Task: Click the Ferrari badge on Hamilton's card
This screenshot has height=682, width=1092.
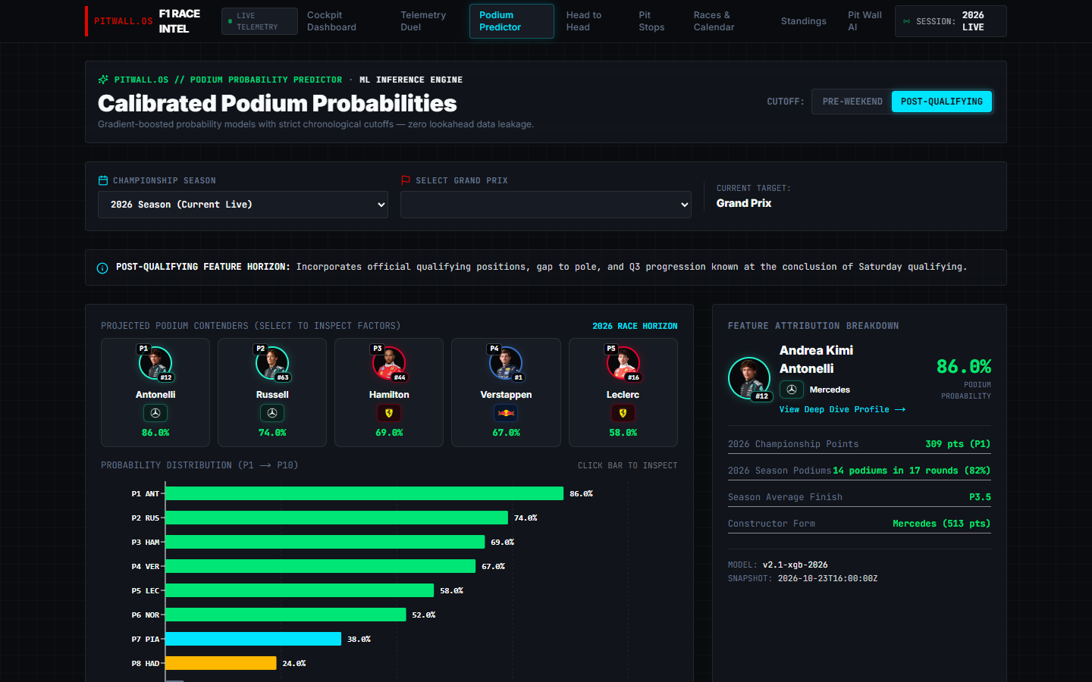Action: tap(389, 413)
